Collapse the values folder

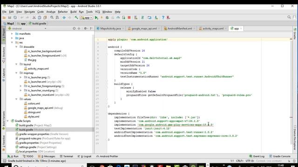(x=16, y=99)
